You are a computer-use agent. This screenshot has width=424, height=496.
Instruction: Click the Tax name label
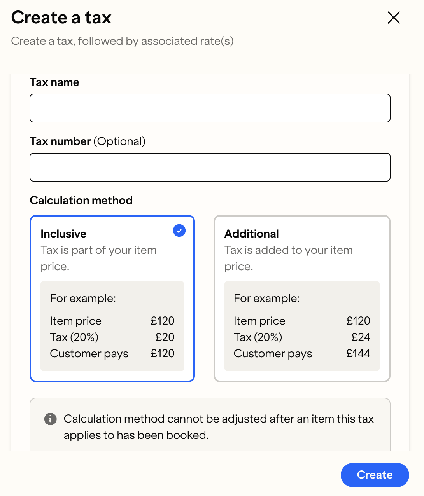click(54, 82)
